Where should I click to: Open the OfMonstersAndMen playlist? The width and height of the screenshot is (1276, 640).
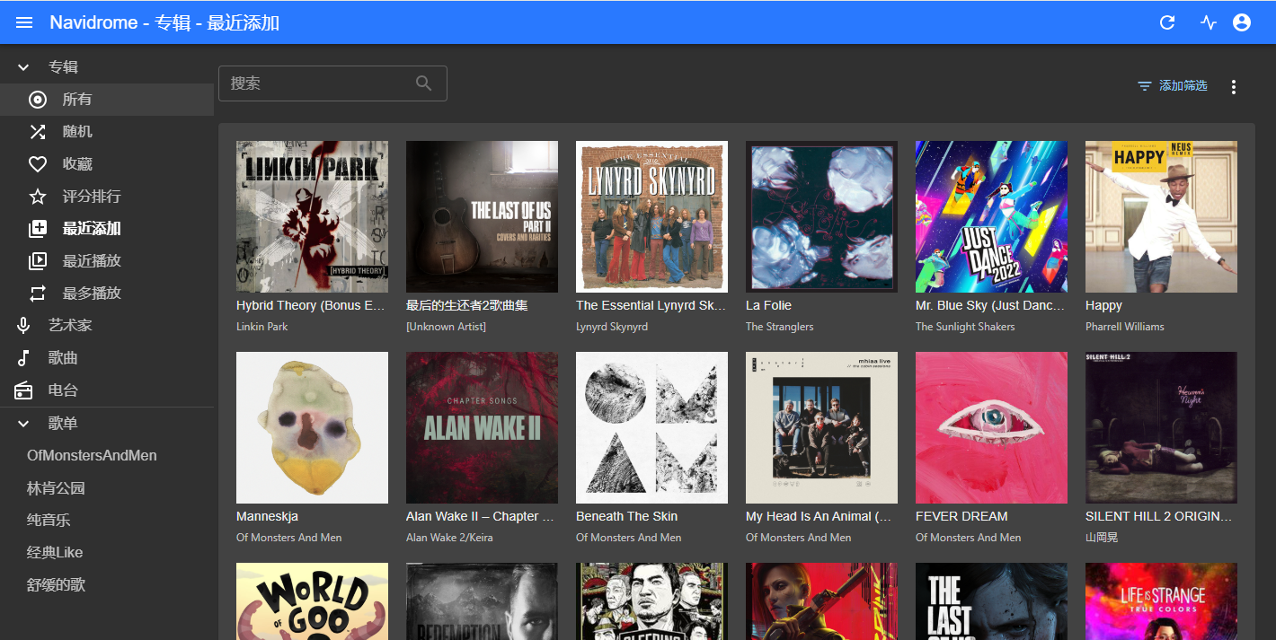coord(92,456)
